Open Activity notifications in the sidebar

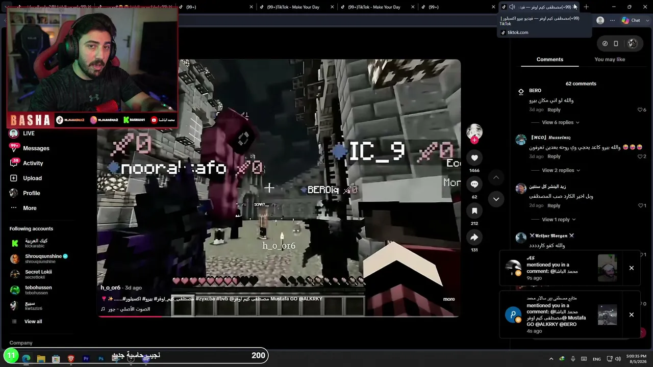click(x=33, y=163)
